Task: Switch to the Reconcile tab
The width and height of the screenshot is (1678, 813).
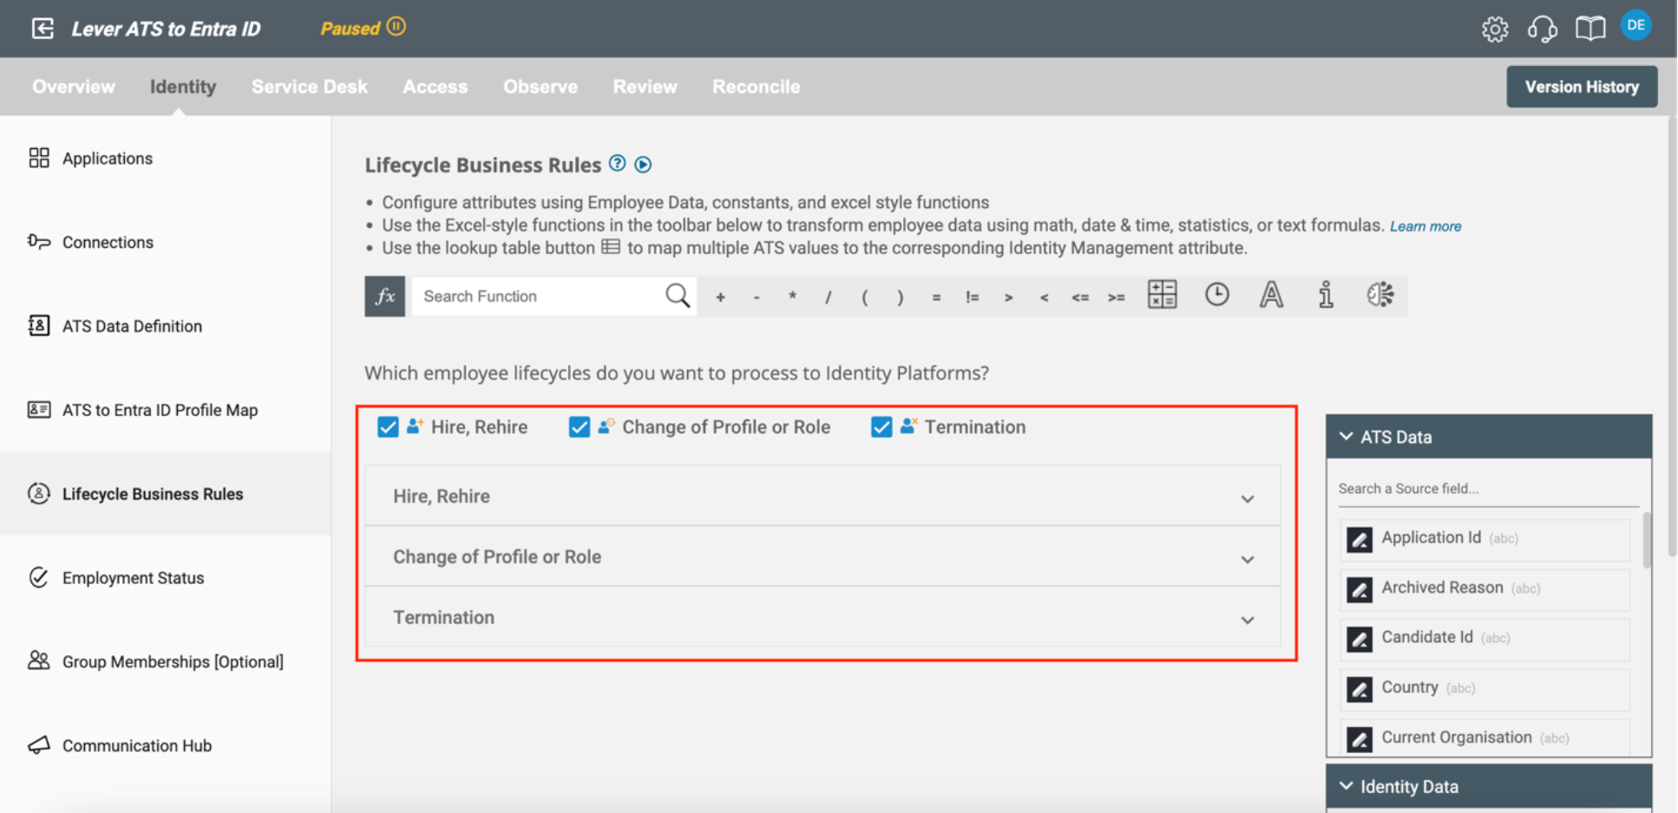Action: tap(756, 86)
